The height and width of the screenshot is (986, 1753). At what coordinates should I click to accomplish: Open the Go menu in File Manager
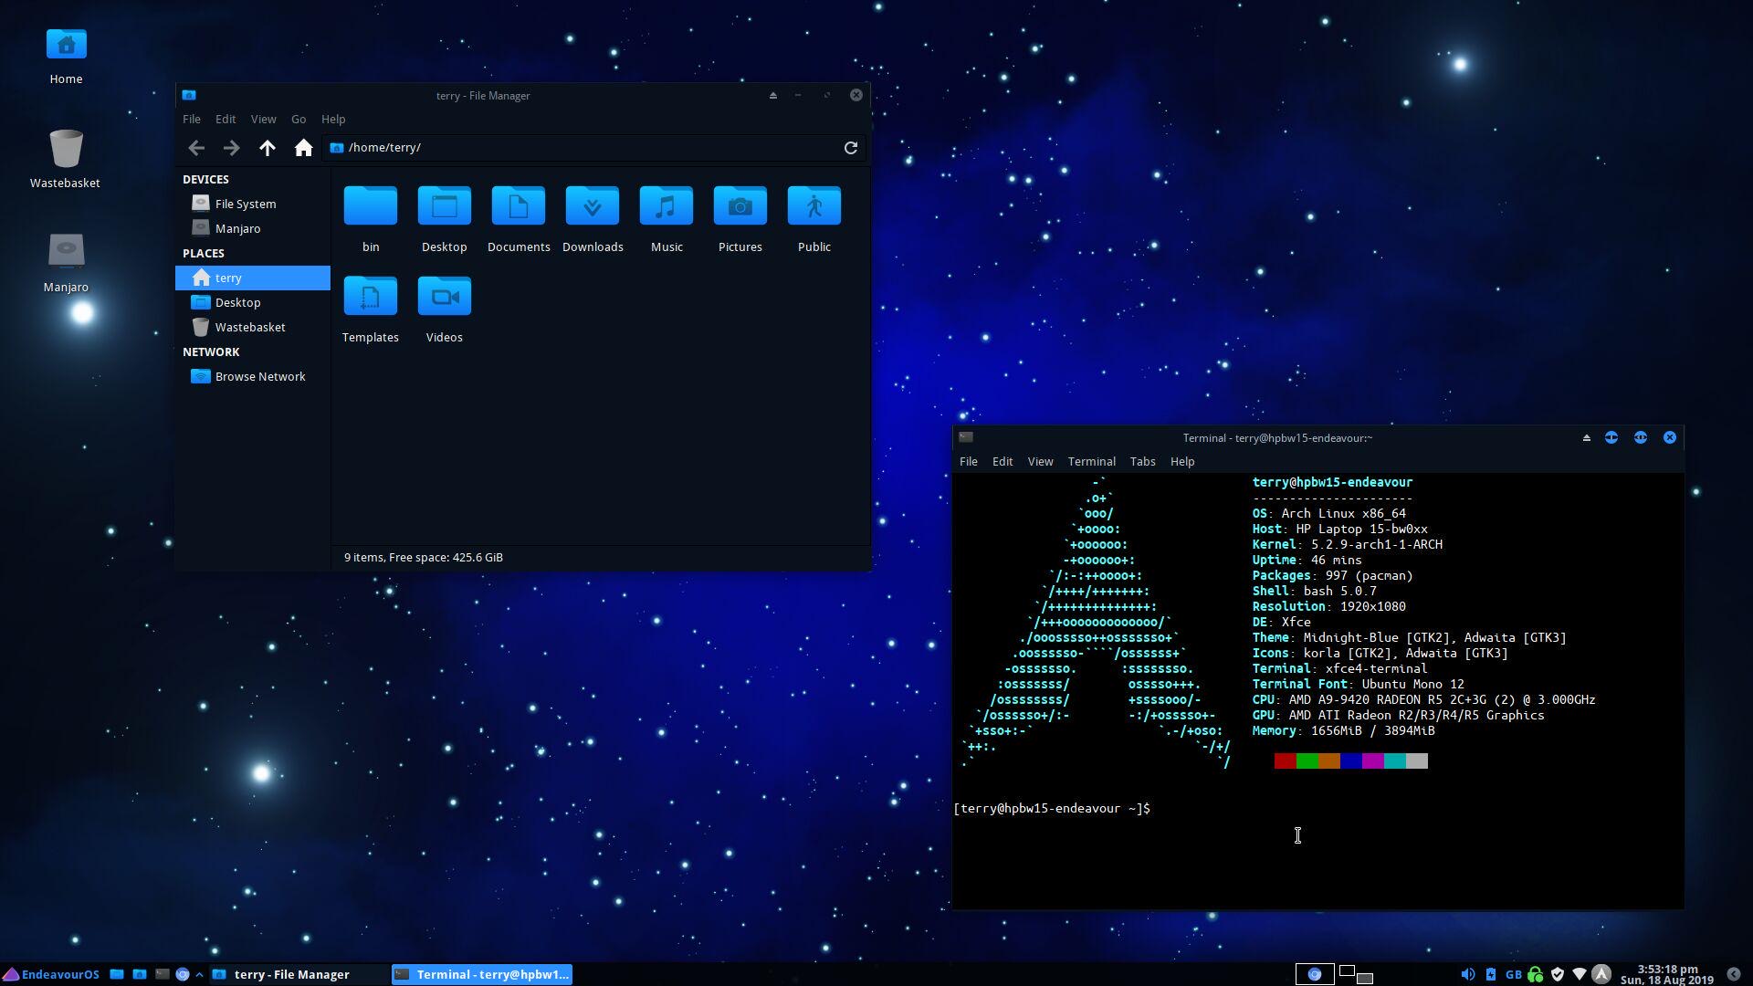point(299,120)
